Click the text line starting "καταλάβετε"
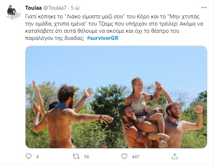This screenshot has height=168, width=221. pos(112,31)
